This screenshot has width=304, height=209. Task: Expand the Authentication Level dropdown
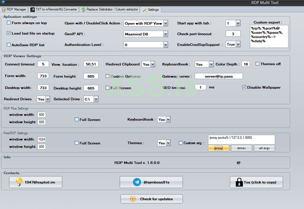166,45
